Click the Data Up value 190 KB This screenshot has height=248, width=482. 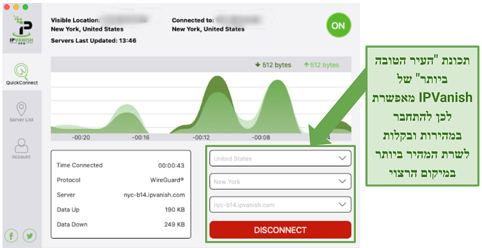[x=175, y=210]
